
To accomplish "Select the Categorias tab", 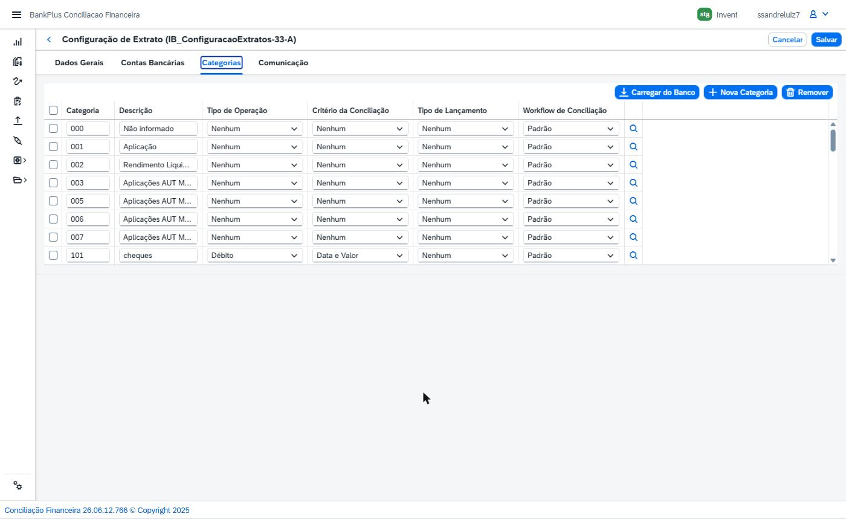I will click(221, 63).
